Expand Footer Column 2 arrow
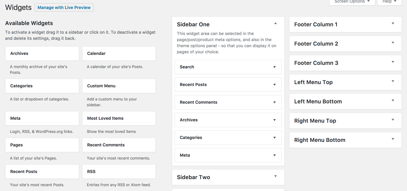 tap(393, 43)
